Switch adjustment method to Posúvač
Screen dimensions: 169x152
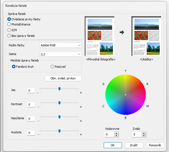(53, 67)
